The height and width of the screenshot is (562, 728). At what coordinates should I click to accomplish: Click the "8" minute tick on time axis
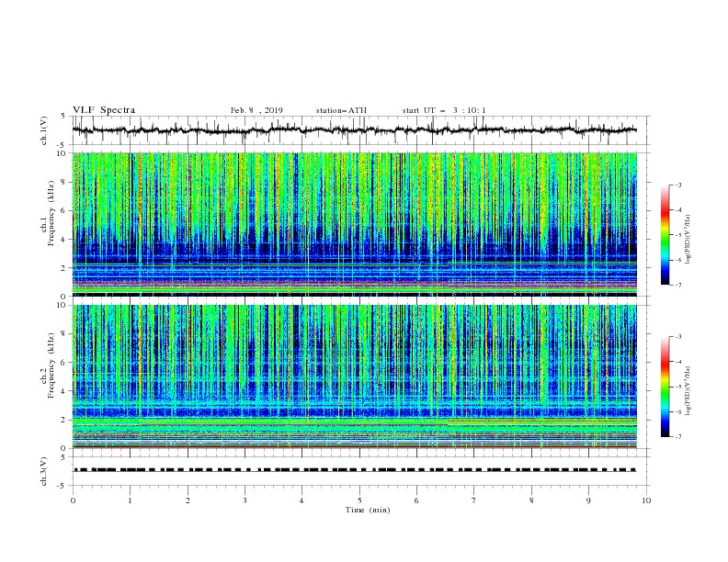coord(531,500)
